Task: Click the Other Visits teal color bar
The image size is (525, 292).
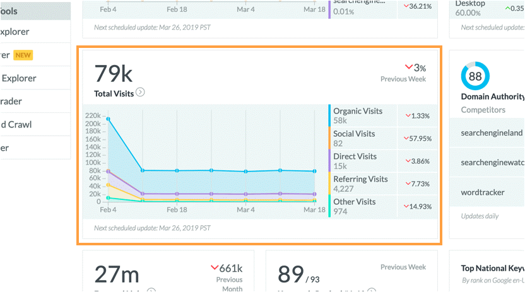Action: pos(329,206)
